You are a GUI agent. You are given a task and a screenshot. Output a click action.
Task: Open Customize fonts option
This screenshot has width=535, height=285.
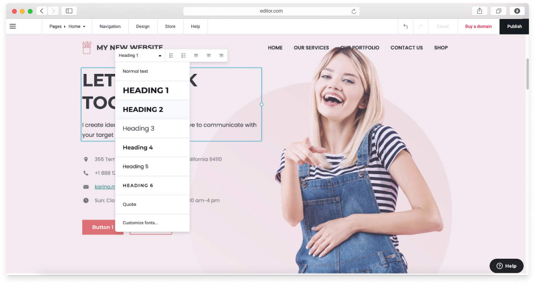(x=152, y=223)
